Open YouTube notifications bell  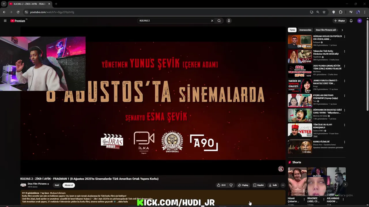pyautogui.click(x=351, y=21)
